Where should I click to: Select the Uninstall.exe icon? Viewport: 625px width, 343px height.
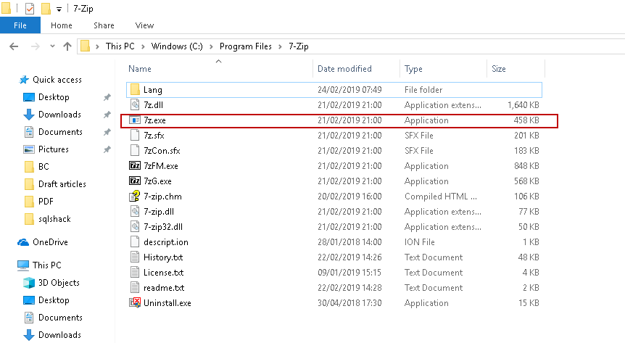[x=134, y=303]
